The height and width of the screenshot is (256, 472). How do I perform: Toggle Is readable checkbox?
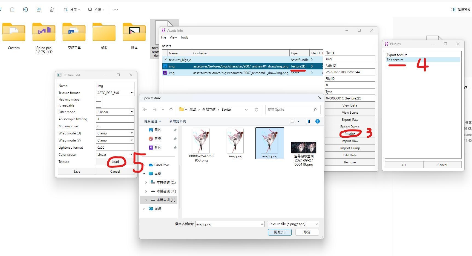pos(99,105)
